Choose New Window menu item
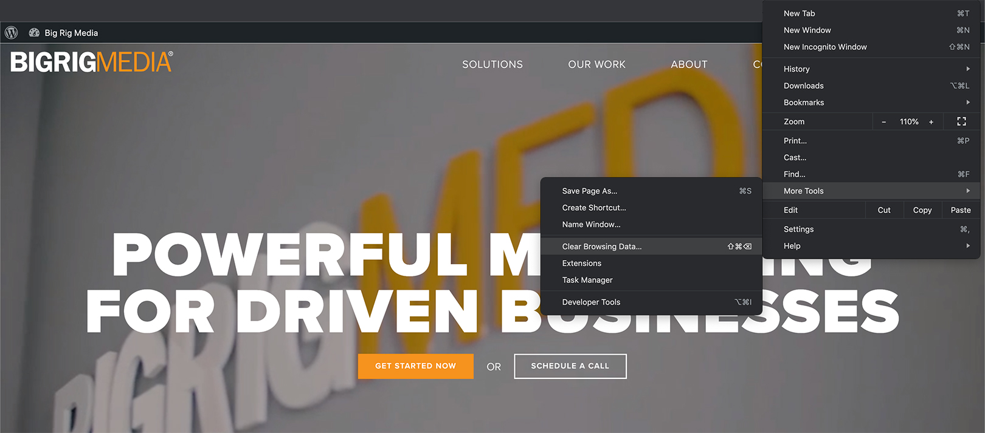The image size is (985, 433). click(x=871, y=30)
